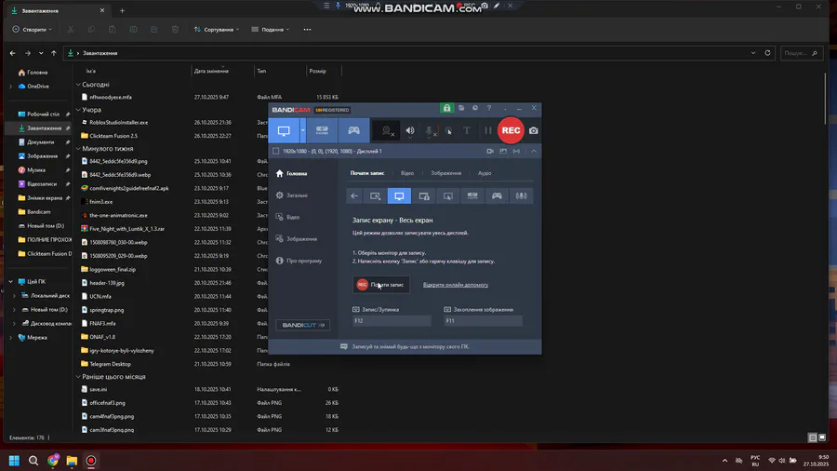
Task: Open Подання dropdown in Explorer
Action: pyautogui.click(x=270, y=30)
